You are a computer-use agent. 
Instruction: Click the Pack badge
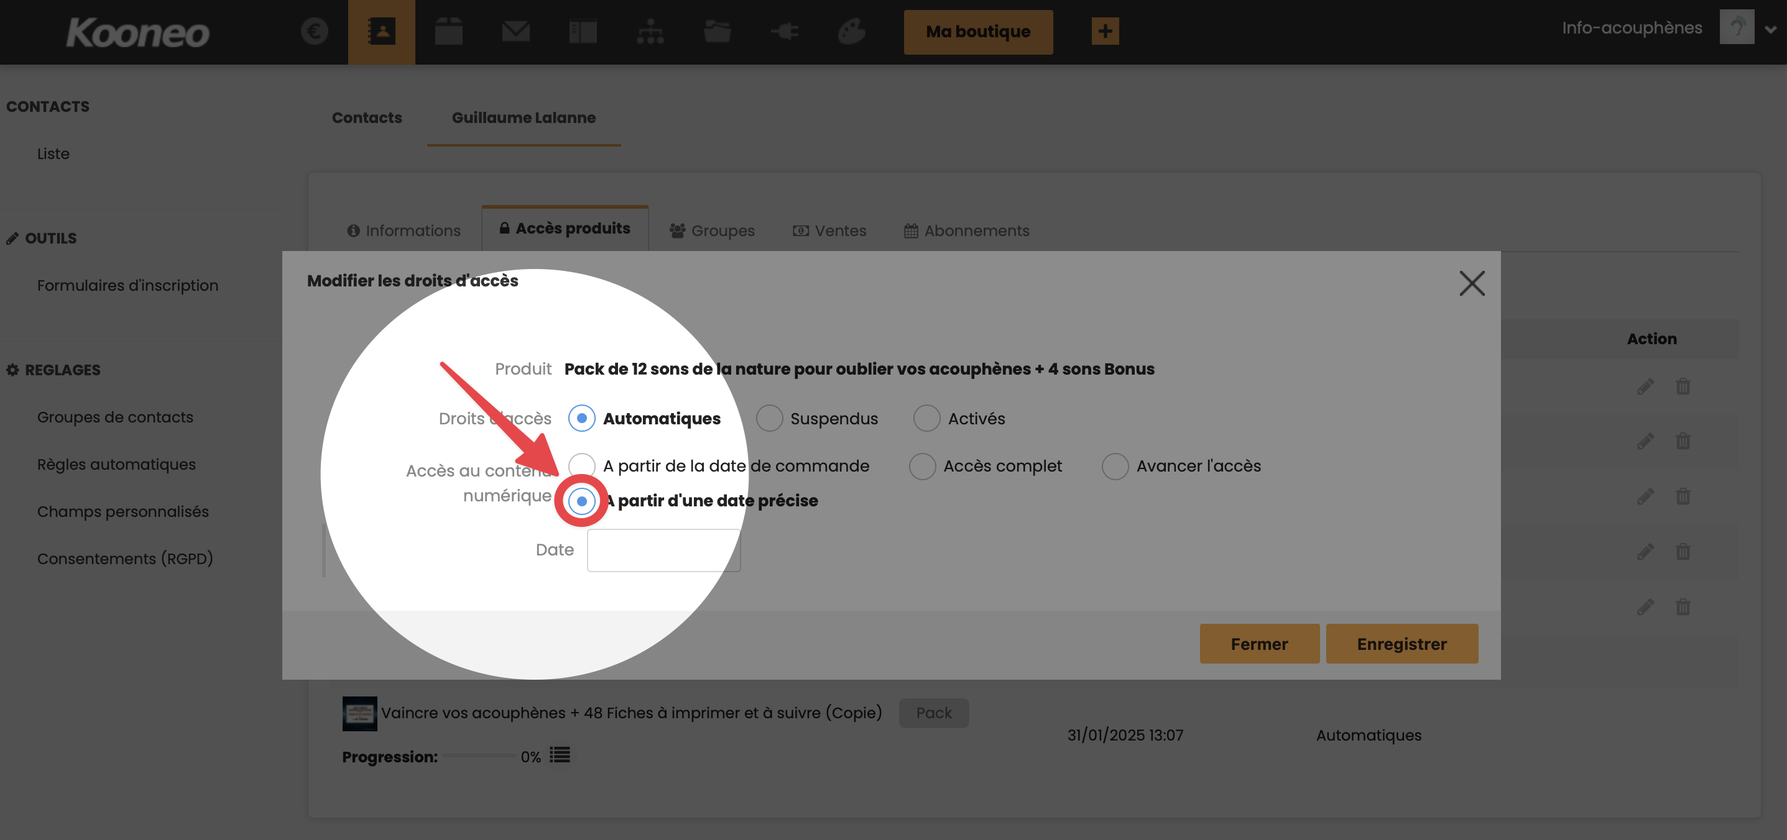coord(934,713)
